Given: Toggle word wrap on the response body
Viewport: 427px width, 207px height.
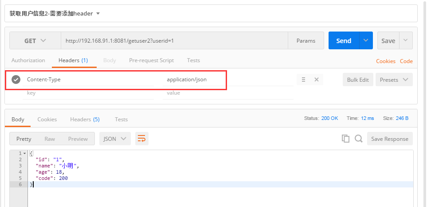Looking at the screenshot, I should [141, 139].
